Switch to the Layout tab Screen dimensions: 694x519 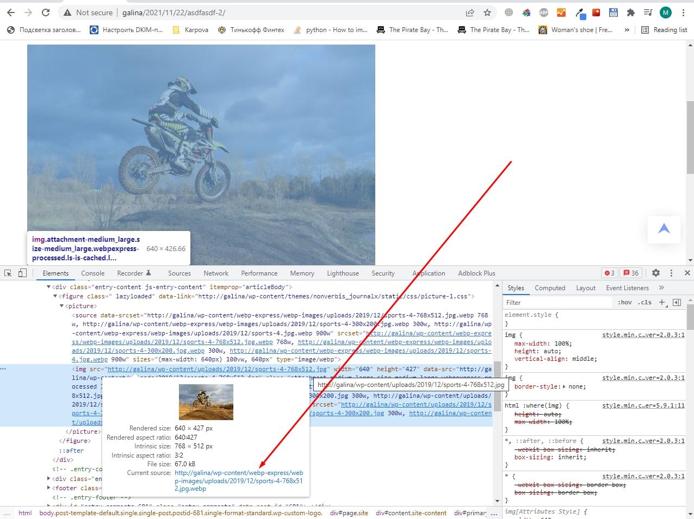[586, 287]
